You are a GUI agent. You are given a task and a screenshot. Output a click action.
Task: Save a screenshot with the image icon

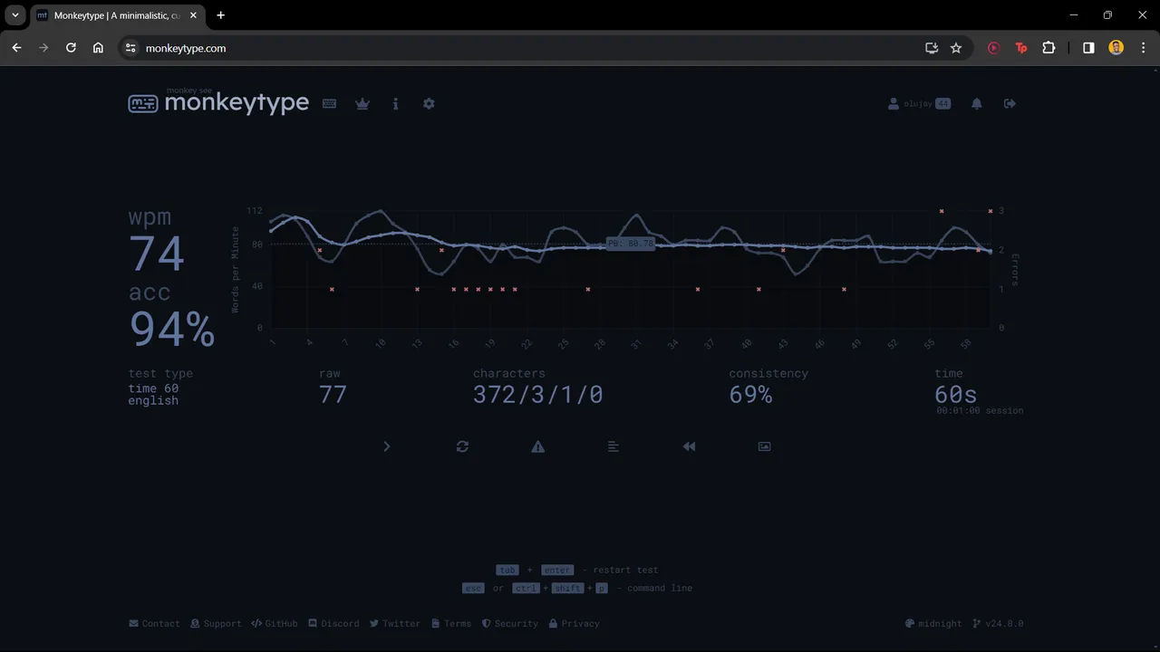tap(764, 446)
